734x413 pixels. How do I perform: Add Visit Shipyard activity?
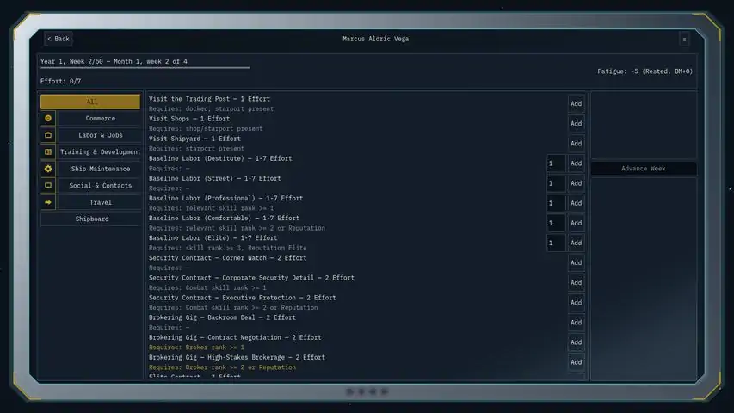point(577,144)
